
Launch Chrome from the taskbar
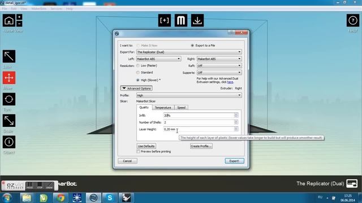pos(61,198)
